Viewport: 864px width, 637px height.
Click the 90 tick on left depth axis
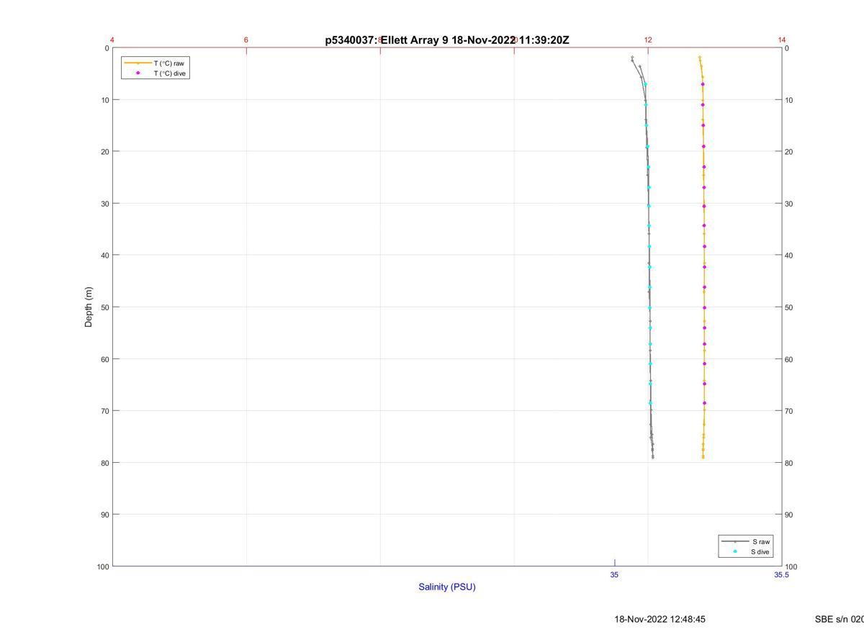point(105,515)
